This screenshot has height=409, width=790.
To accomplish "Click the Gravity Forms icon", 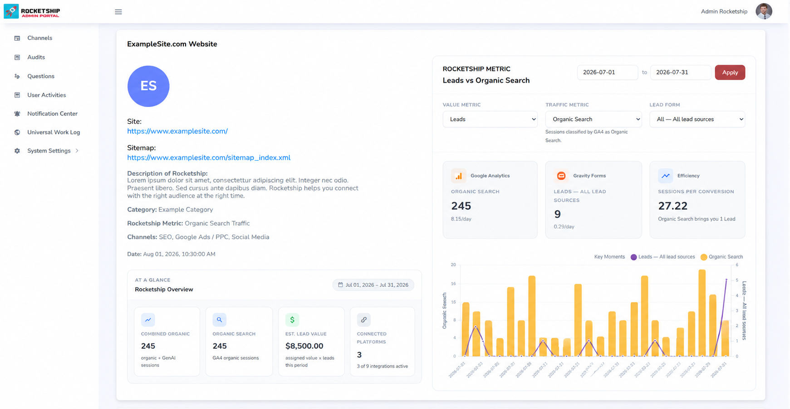I will [561, 176].
